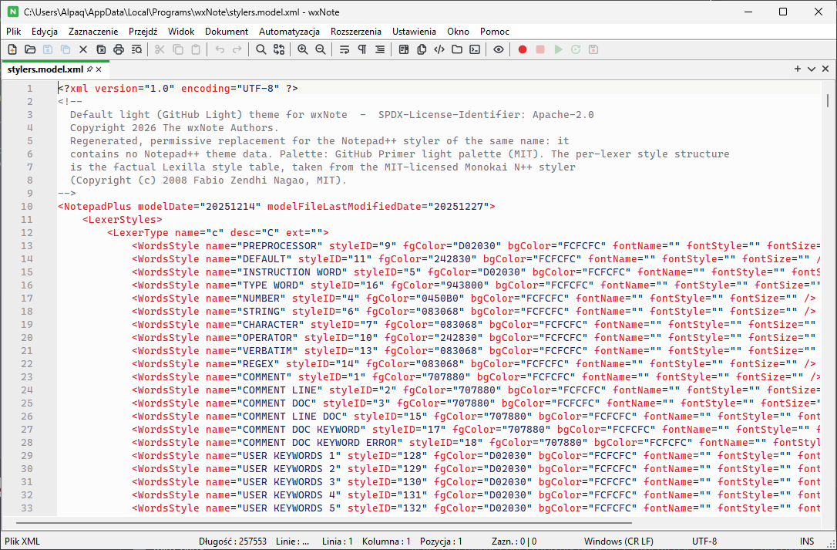
Task: Click the Open file folder icon
Action: coord(30,49)
